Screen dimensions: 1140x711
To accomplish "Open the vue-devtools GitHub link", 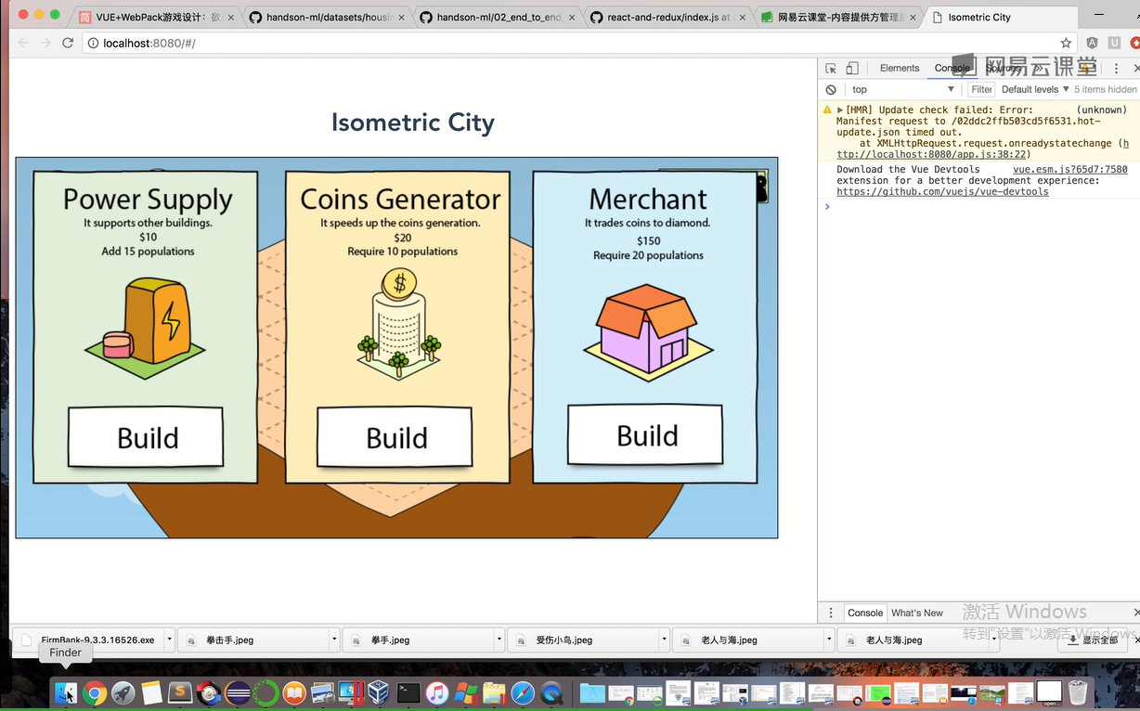I will pos(942,192).
